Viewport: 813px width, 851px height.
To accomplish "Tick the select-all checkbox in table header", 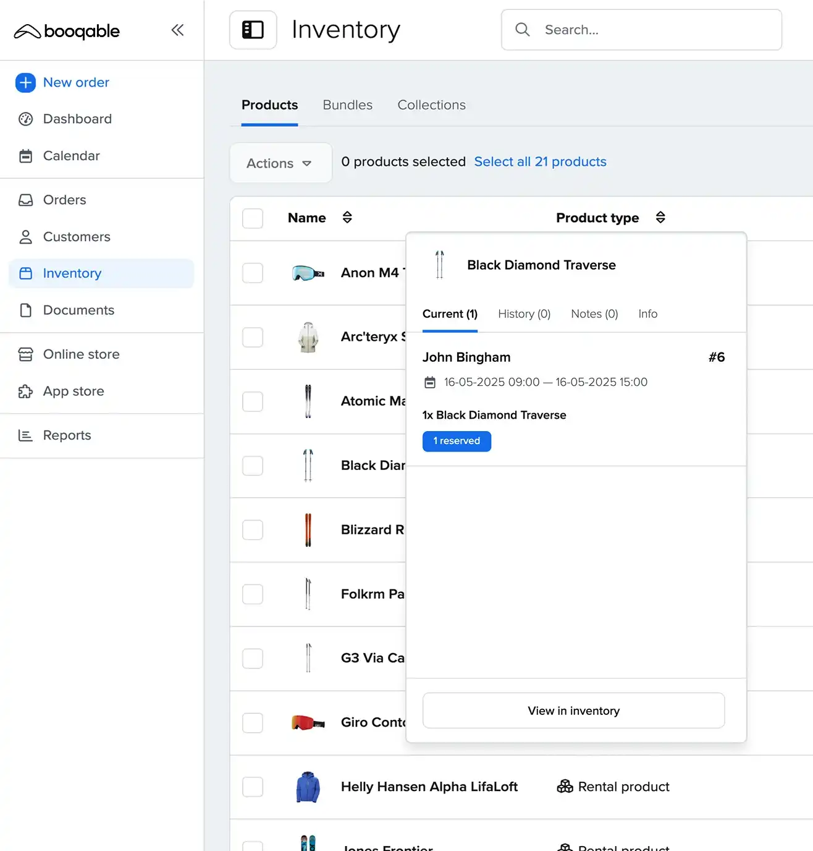I will pos(253,218).
